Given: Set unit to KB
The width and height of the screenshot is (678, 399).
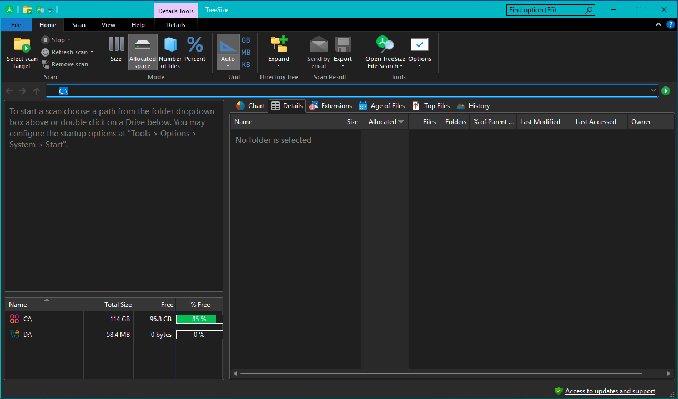Looking at the screenshot, I should tap(246, 65).
